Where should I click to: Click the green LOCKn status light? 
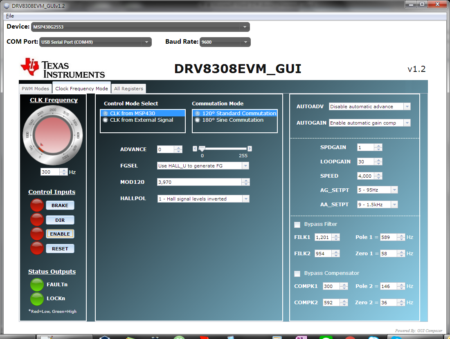37,299
